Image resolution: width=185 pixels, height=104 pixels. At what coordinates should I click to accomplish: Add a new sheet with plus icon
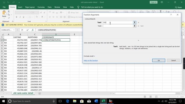click(x=40, y=93)
